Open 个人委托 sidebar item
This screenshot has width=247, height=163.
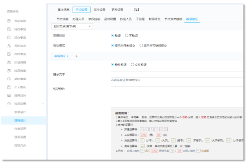[20, 87]
